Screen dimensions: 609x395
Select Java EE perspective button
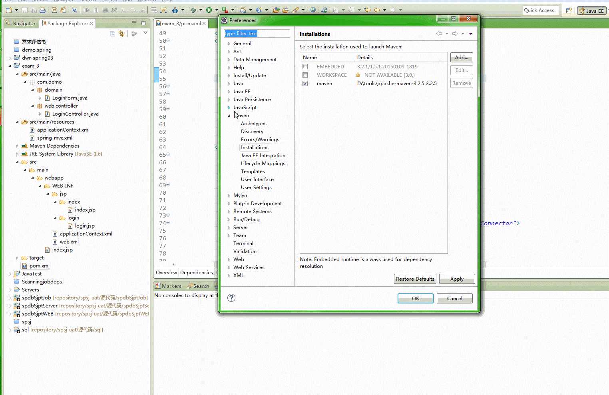click(x=591, y=11)
